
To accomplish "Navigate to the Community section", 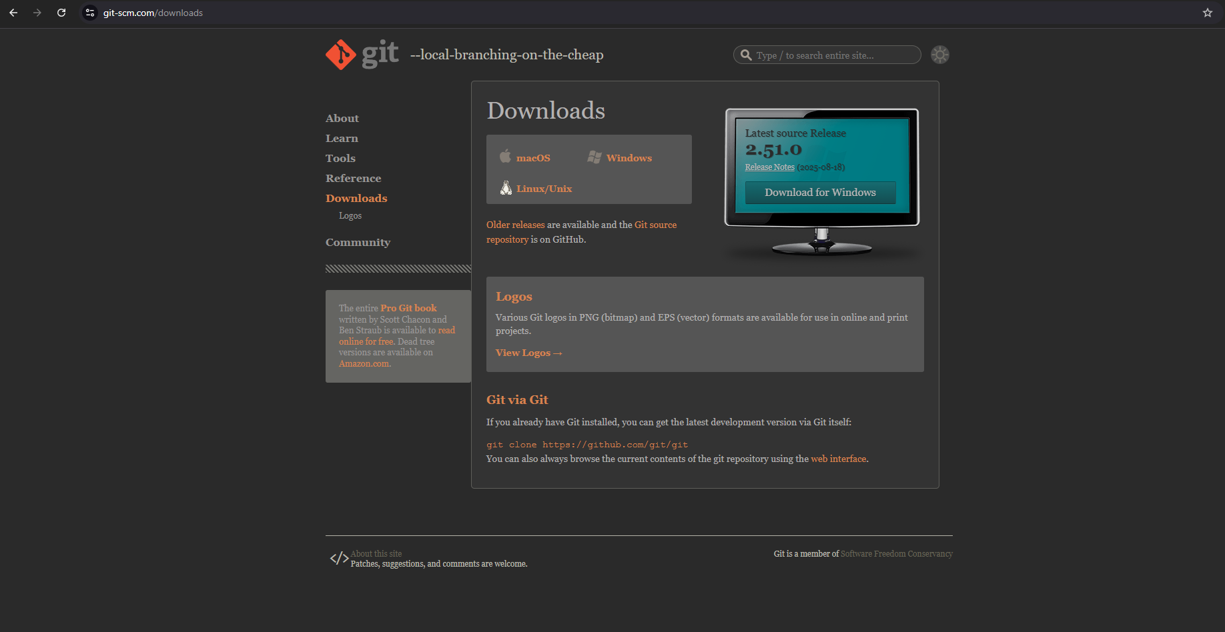I will (x=358, y=242).
